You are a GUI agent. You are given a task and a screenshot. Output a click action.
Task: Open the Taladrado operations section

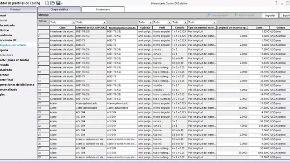pyautogui.click(x=6, y=70)
